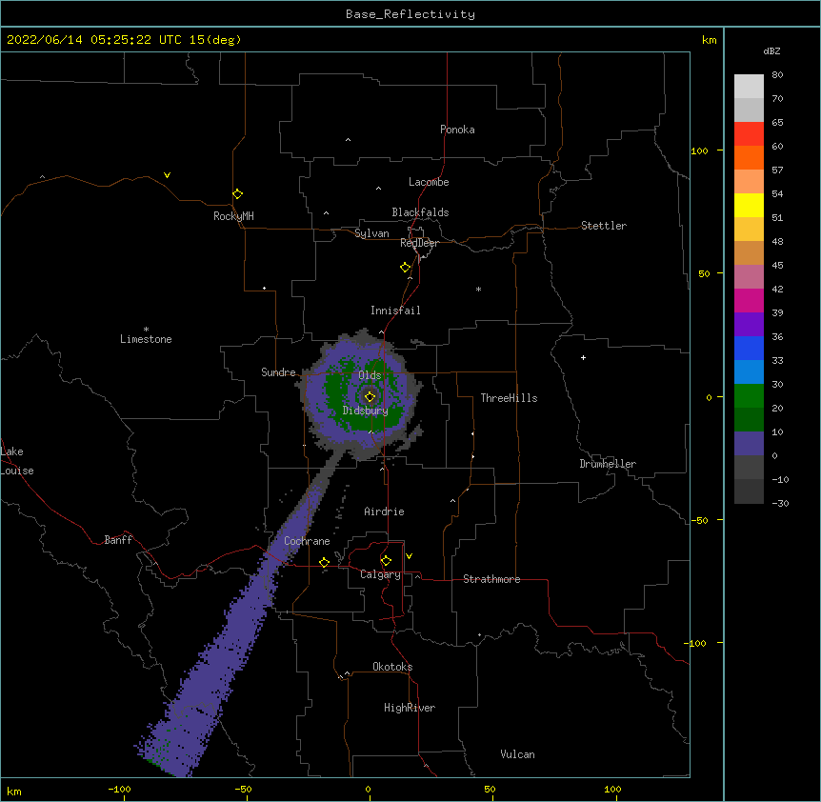Viewport: 821px width, 802px height.
Task: Click the dBZ legend heading
Action: [771, 50]
